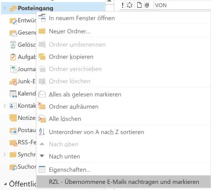Viewport: 211px width, 190px height.
Task: Sort by attachment paperclip column
Action: coord(147,5)
